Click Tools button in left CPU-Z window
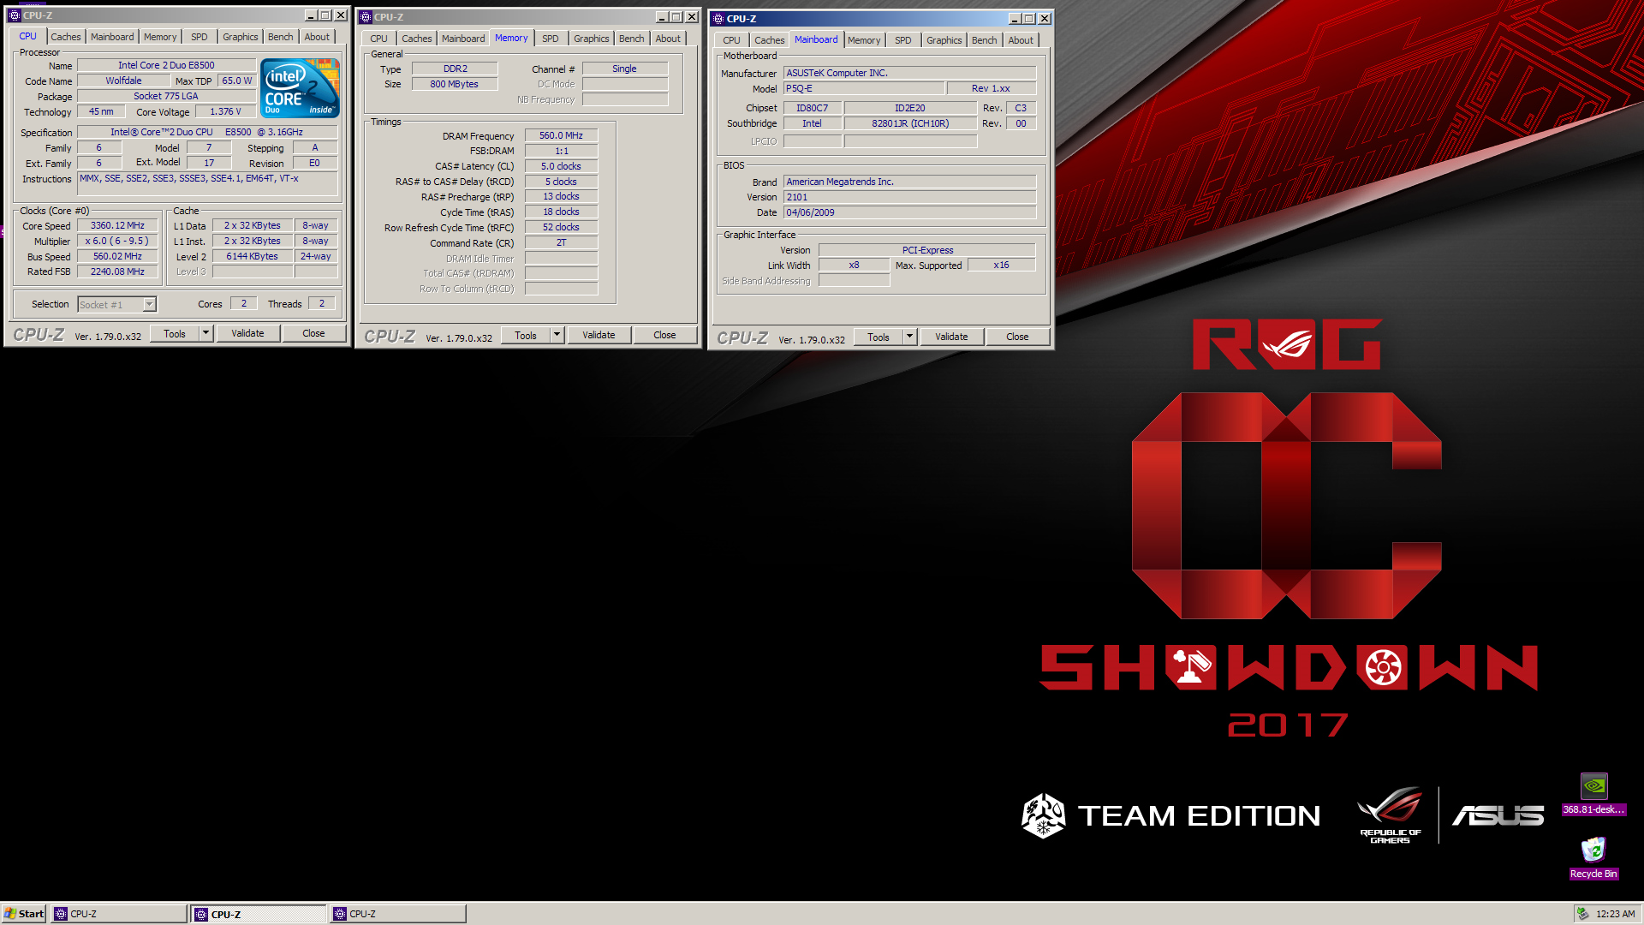Screen dimensions: 1644x925 point(175,334)
